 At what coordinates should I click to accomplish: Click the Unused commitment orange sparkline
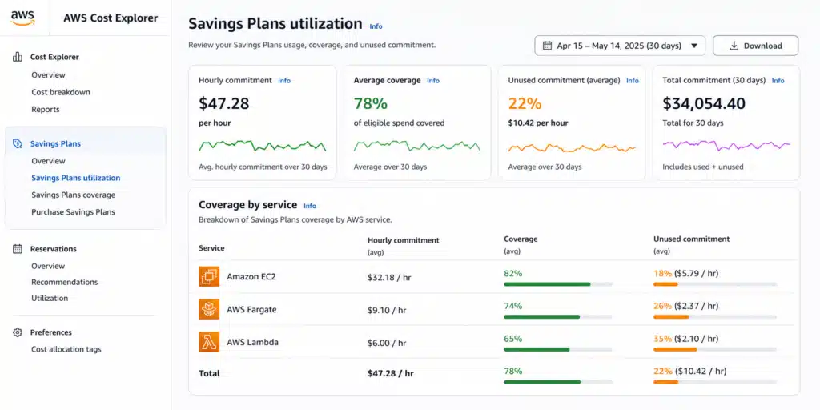(x=572, y=148)
